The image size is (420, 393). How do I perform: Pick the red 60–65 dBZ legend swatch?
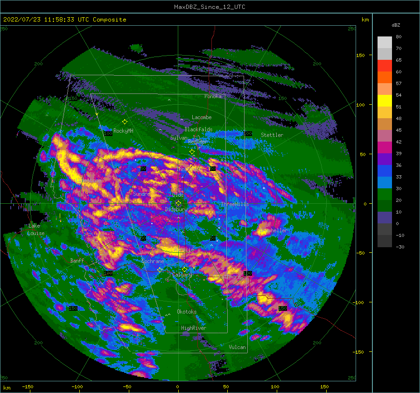385,66
